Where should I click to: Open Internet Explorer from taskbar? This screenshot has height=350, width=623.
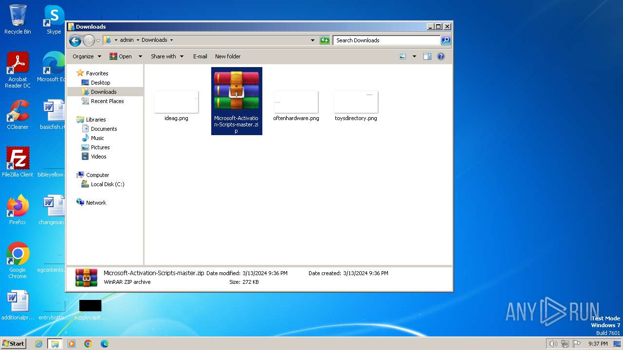38,344
